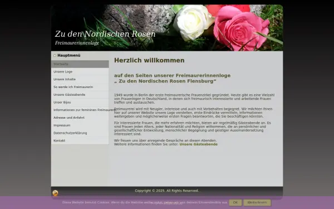The image size is (334, 209).
Task: Click the subheading auf den Seiten unserer Freimaurerinnenloge
Action: (172, 78)
